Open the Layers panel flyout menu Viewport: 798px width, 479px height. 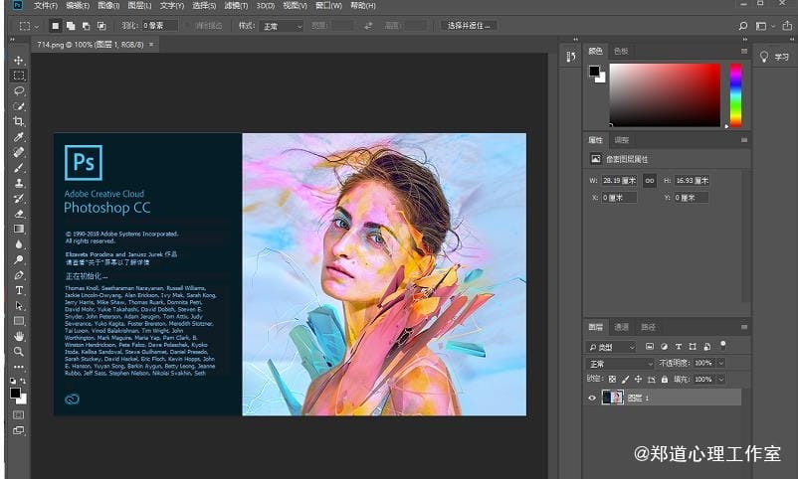(x=744, y=327)
